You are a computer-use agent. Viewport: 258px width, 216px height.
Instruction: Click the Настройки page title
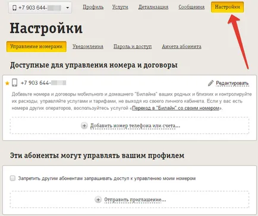click(46, 28)
